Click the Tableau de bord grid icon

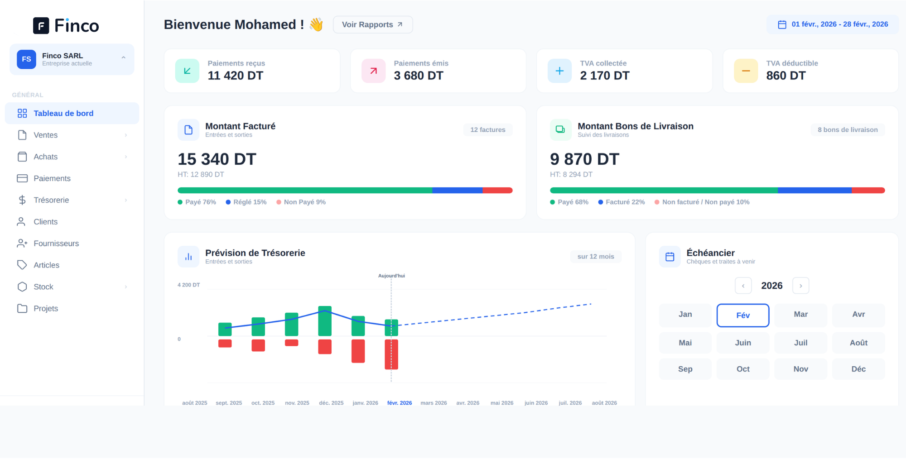[22, 113]
